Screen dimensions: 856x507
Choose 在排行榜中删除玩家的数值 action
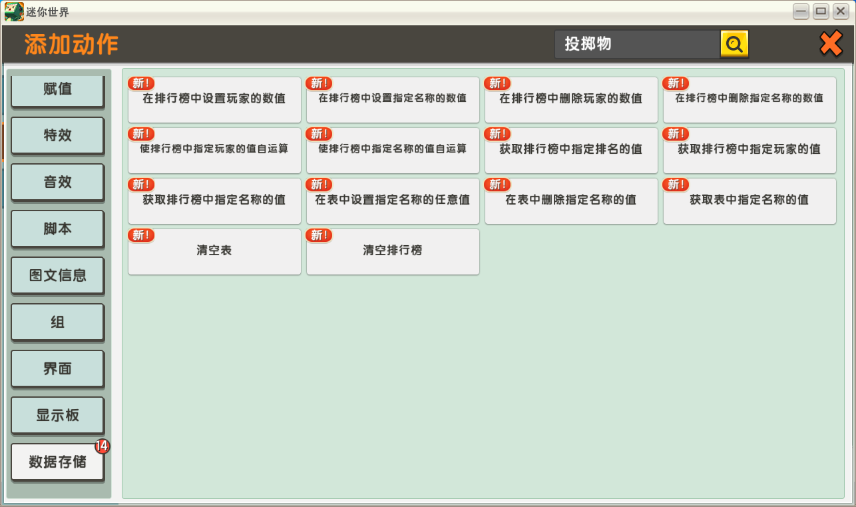pyautogui.click(x=571, y=100)
